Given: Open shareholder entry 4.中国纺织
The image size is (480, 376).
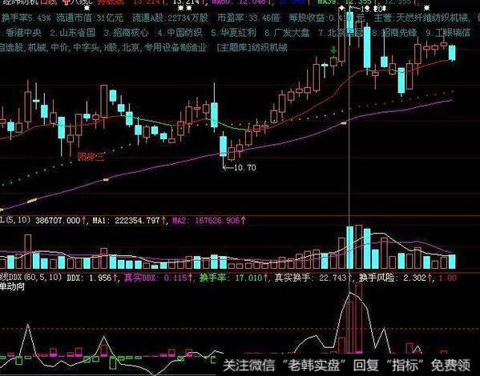Looking at the screenshot, I should pyautogui.click(x=180, y=33).
